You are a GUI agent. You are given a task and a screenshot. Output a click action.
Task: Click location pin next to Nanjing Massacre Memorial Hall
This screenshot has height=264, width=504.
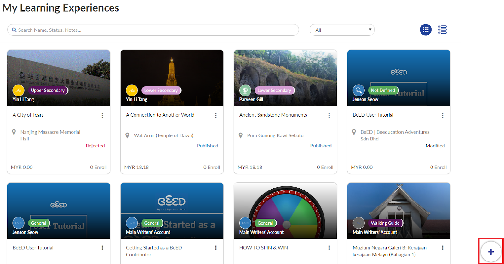14,132
